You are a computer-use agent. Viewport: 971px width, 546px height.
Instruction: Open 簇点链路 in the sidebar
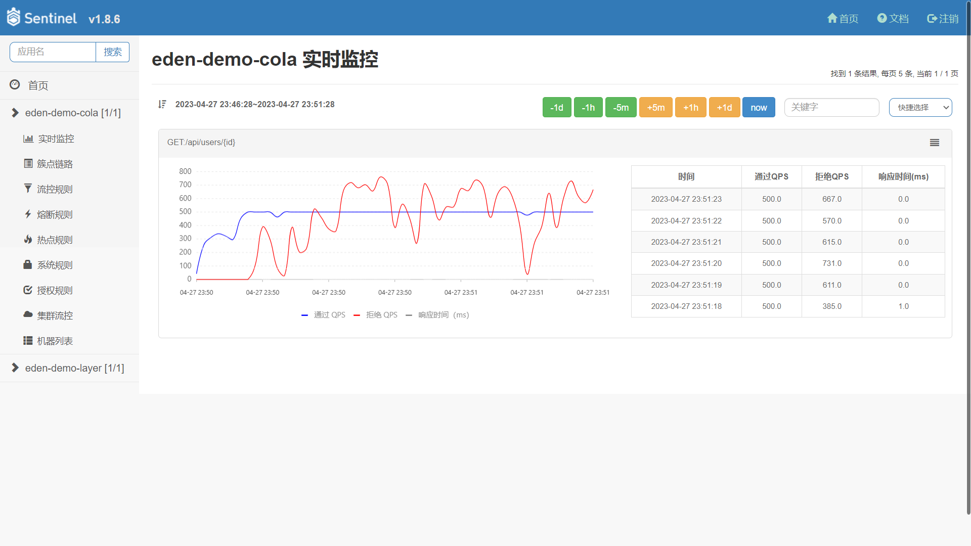[x=55, y=164]
